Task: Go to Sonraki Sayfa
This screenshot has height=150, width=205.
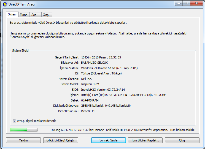Action: click(109, 140)
